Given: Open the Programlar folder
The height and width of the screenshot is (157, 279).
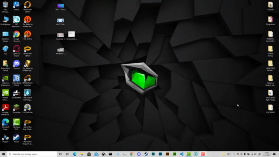Looking at the screenshot, I should tap(270, 20).
